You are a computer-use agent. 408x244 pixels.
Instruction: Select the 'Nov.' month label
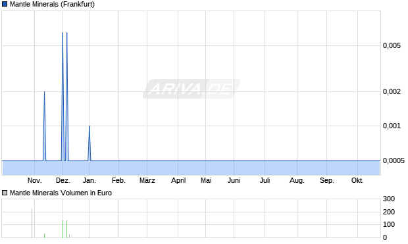35,180
